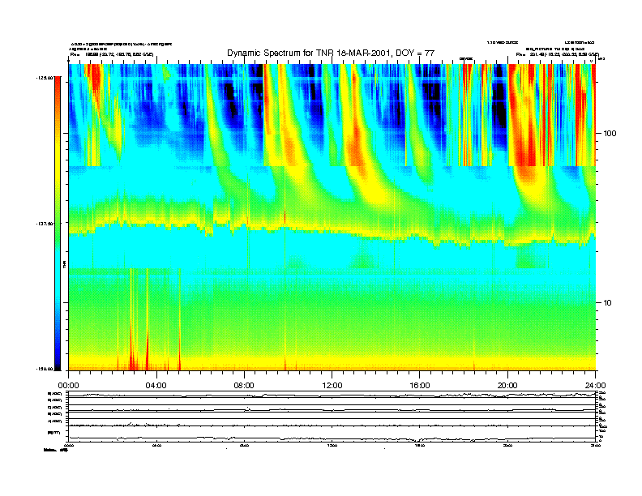Image resolution: width=642 pixels, height=496 pixels.
Task: Click the '24:00' main time axis label
Action: point(595,386)
